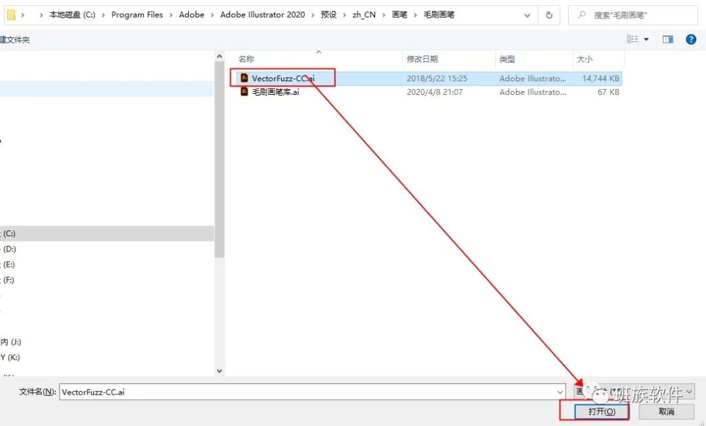The height and width of the screenshot is (426, 706).
Task: Click the folder icon in address bar
Action: [11, 15]
